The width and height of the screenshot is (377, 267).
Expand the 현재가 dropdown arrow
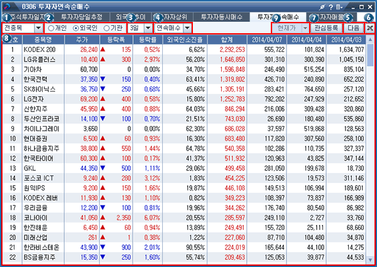305,28
